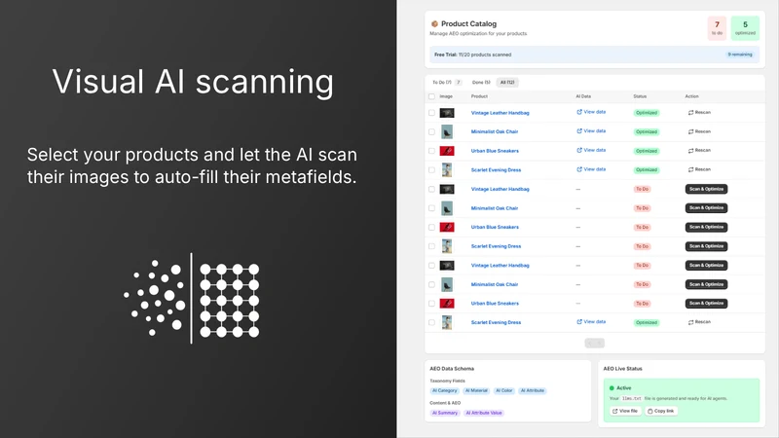779x438 pixels.
Task: Click the Copy link button
Action: coord(661,411)
